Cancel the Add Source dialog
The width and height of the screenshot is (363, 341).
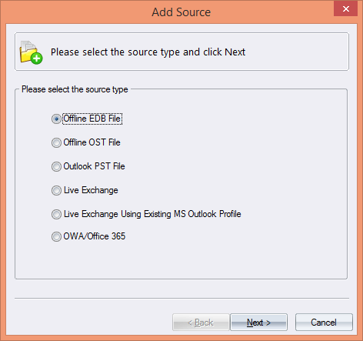(324, 323)
